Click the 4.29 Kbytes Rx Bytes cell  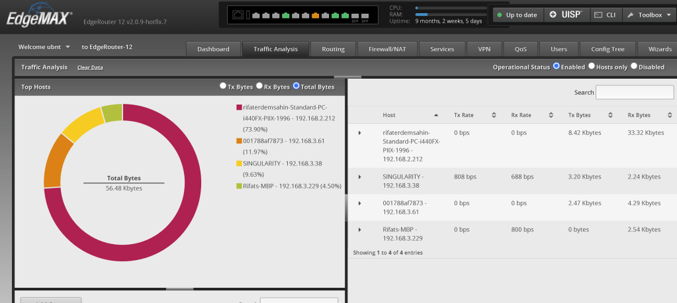click(644, 203)
